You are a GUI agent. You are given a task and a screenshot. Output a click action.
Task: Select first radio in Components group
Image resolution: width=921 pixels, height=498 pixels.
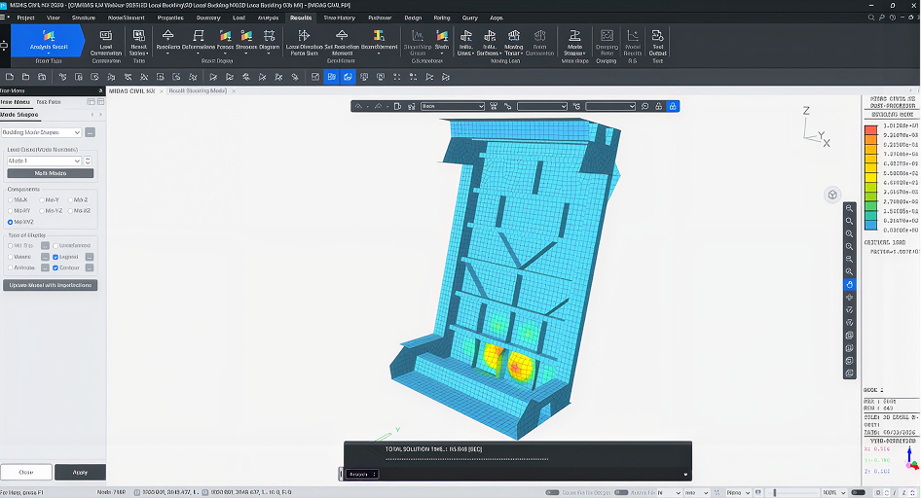tap(10, 200)
